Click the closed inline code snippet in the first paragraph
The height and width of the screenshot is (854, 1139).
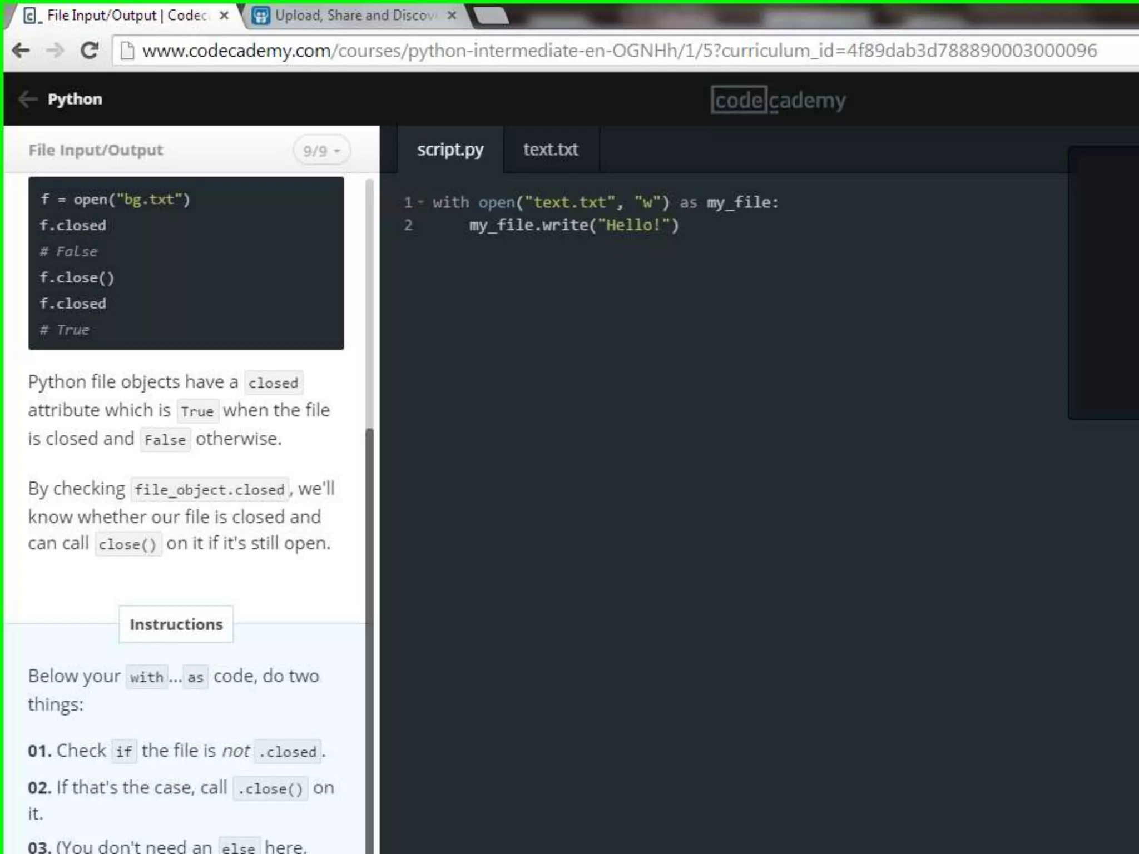[274, 383]
